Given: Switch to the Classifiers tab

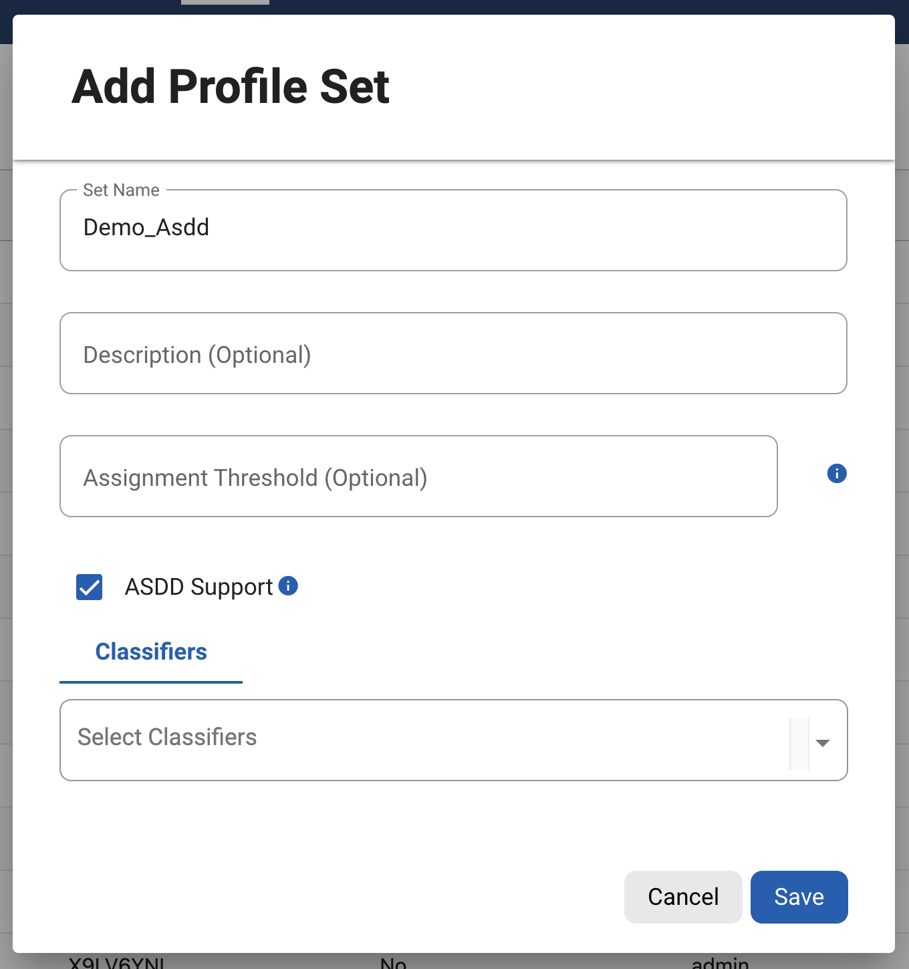Looking at the screenshot, I should (151, 652).
